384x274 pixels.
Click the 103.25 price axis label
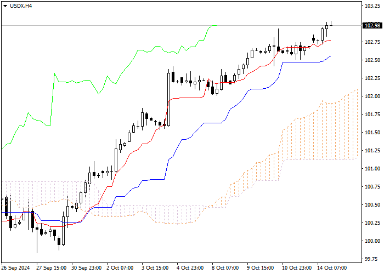pyautogui.click(x=372, y=6)
